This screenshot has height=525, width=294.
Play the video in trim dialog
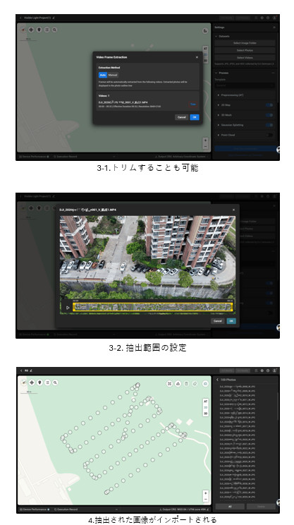pos(68,308)
